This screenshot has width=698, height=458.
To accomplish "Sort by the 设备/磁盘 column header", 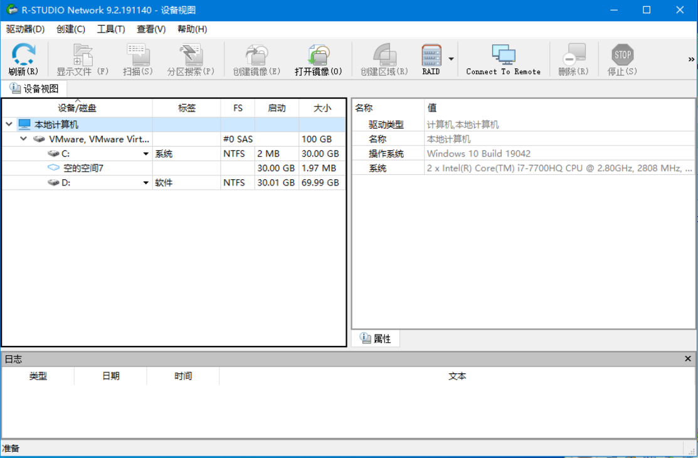I will point(77,108).
